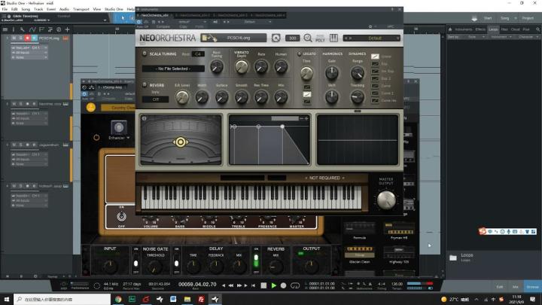Open the Enhancer pedal dropdown arrow

click(128, 138)
